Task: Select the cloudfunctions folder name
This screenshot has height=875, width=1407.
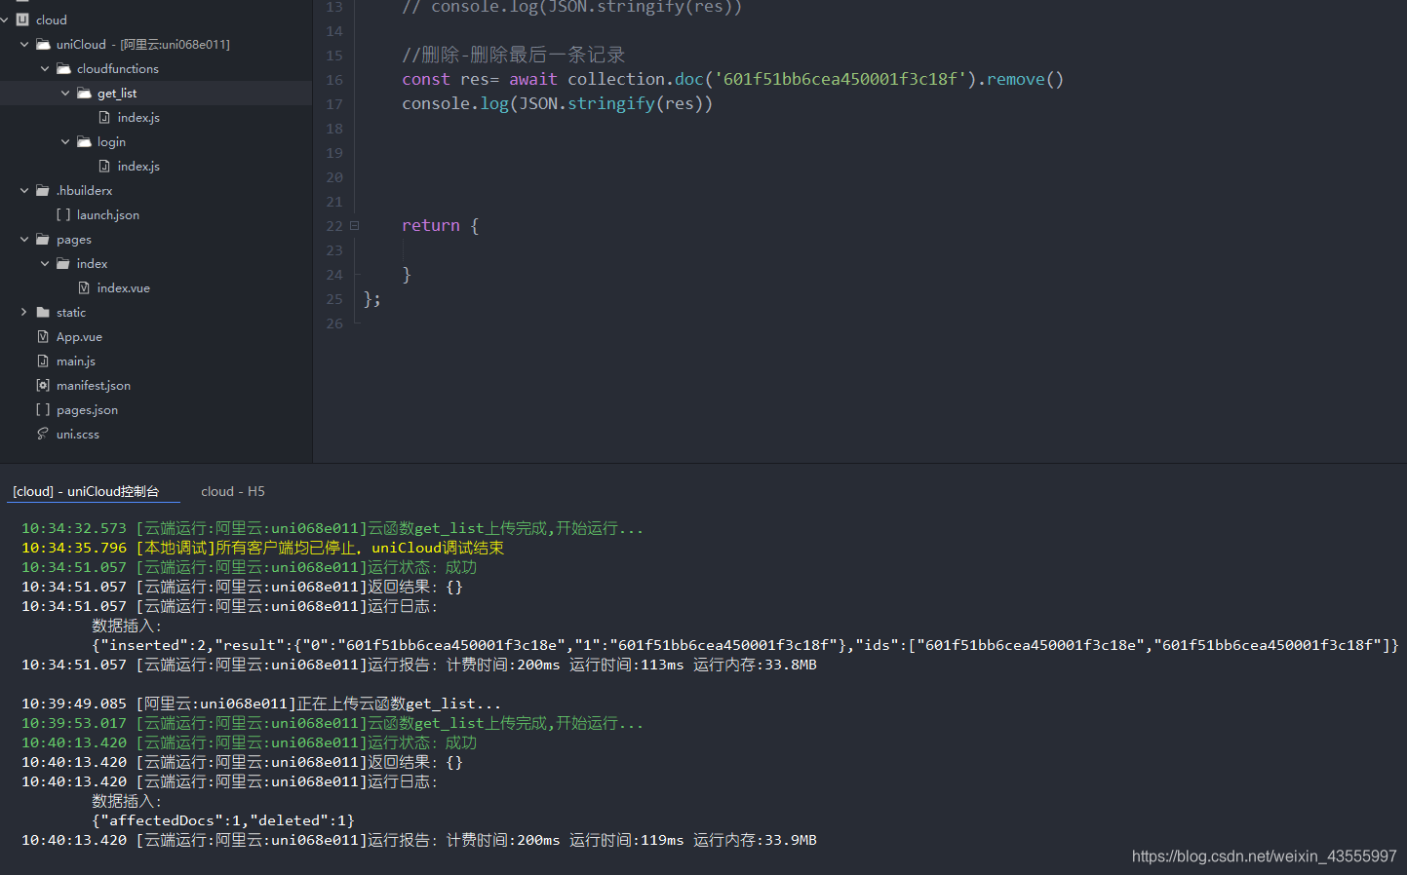Action: [x=118, y=68]
